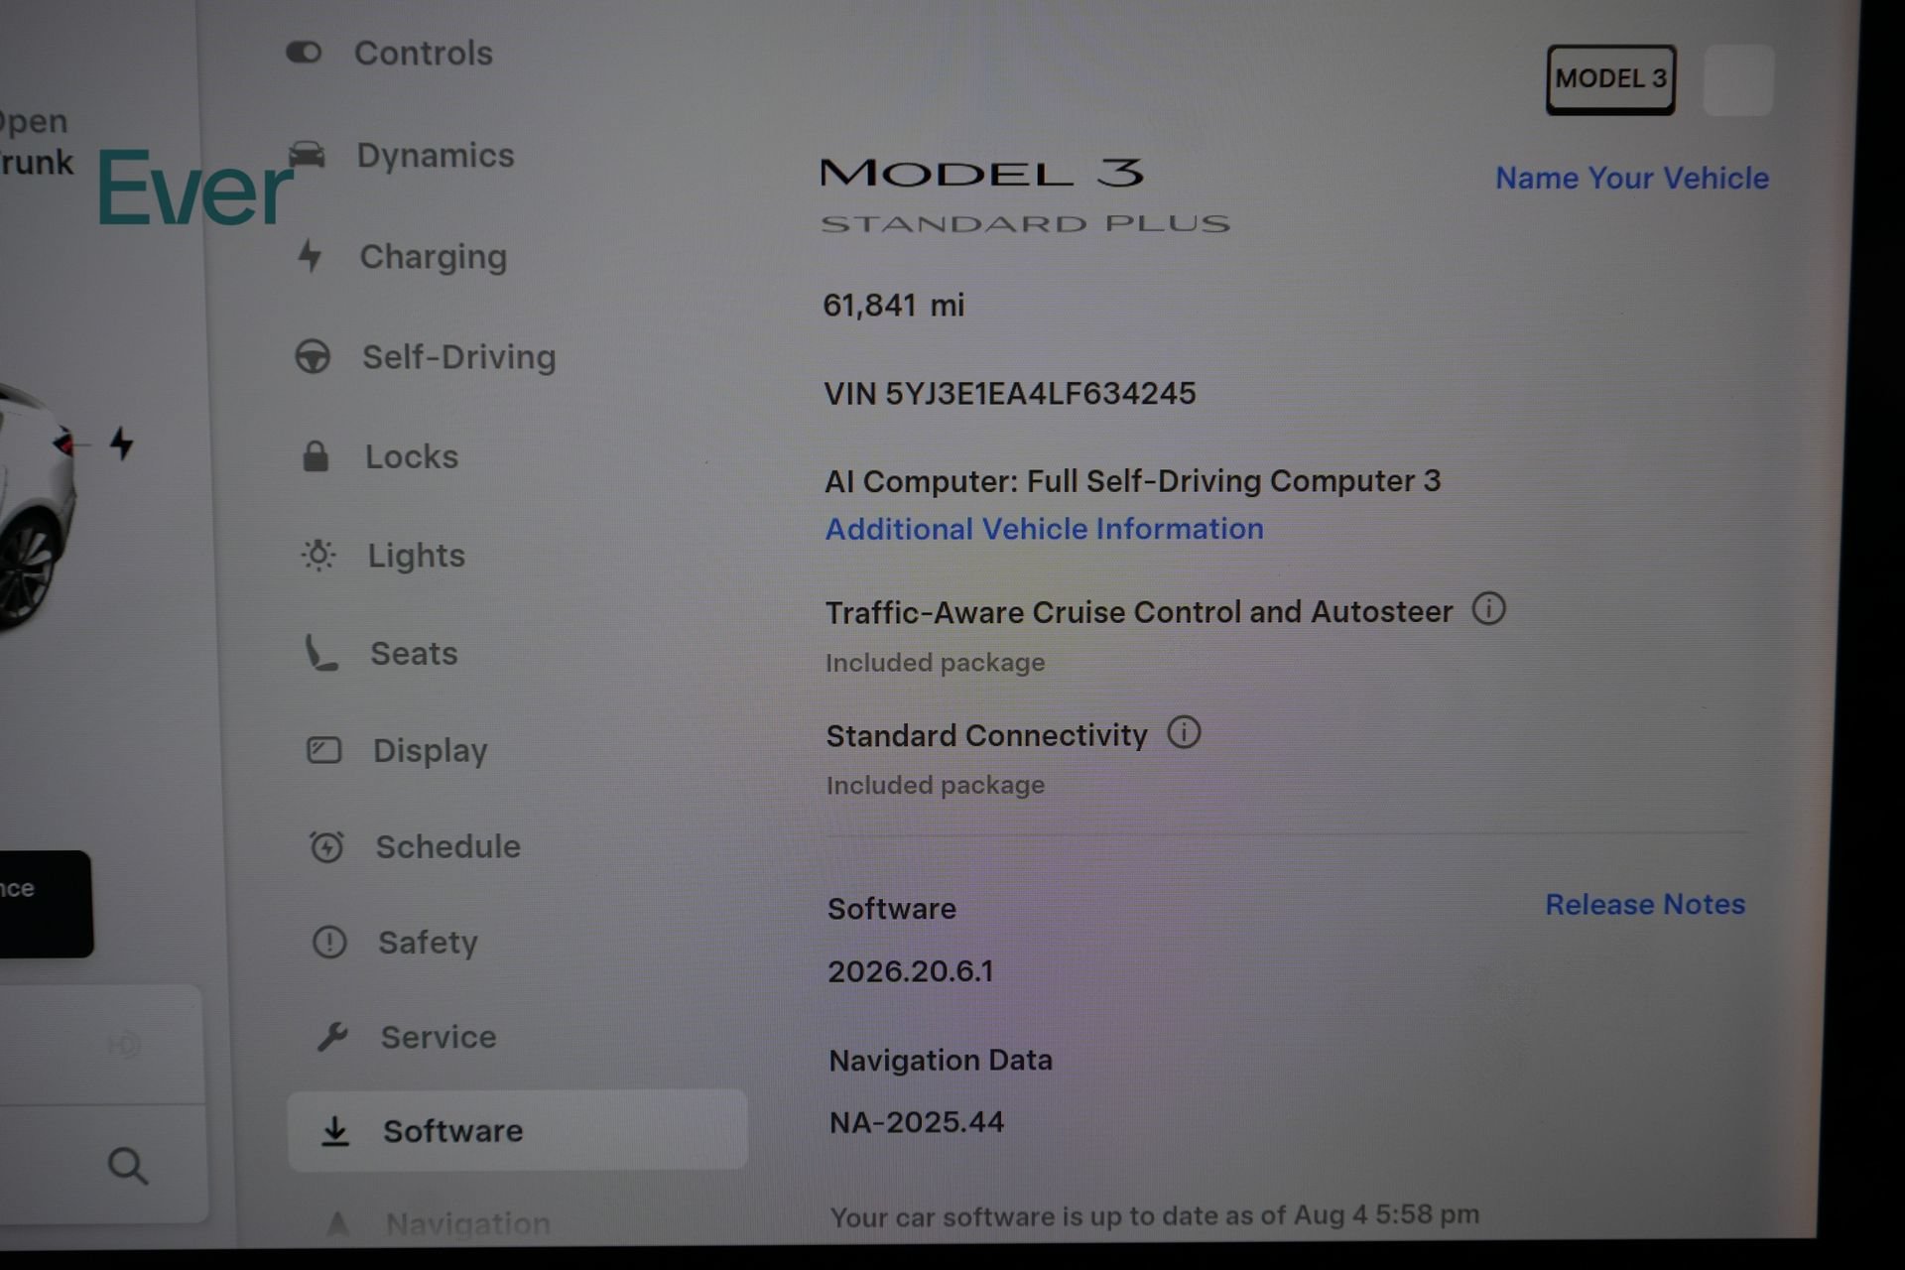This screenshot has width=1905, height=1270.
Task: Click the Software download arrow icon
Action: coord(335,1131)
